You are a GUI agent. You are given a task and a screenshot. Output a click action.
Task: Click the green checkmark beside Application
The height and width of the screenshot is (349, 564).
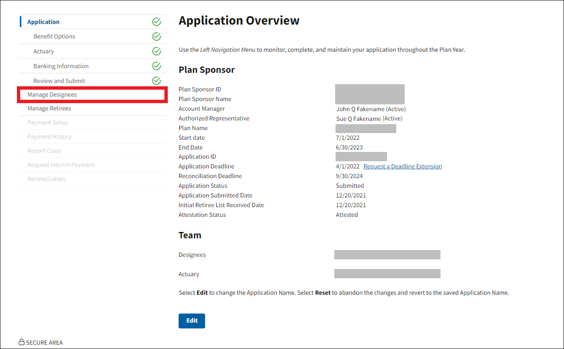click(156, 22)
